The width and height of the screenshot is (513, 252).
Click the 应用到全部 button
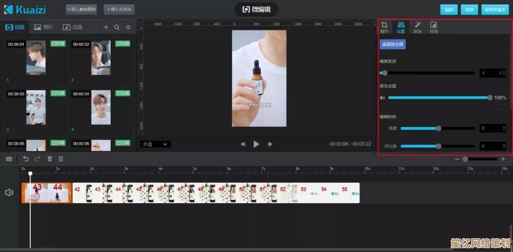coord(392,44)
